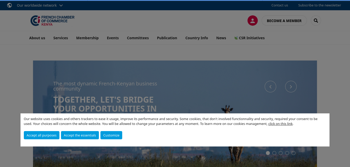Click Accept all purposes button

click(x=42, y=135)
